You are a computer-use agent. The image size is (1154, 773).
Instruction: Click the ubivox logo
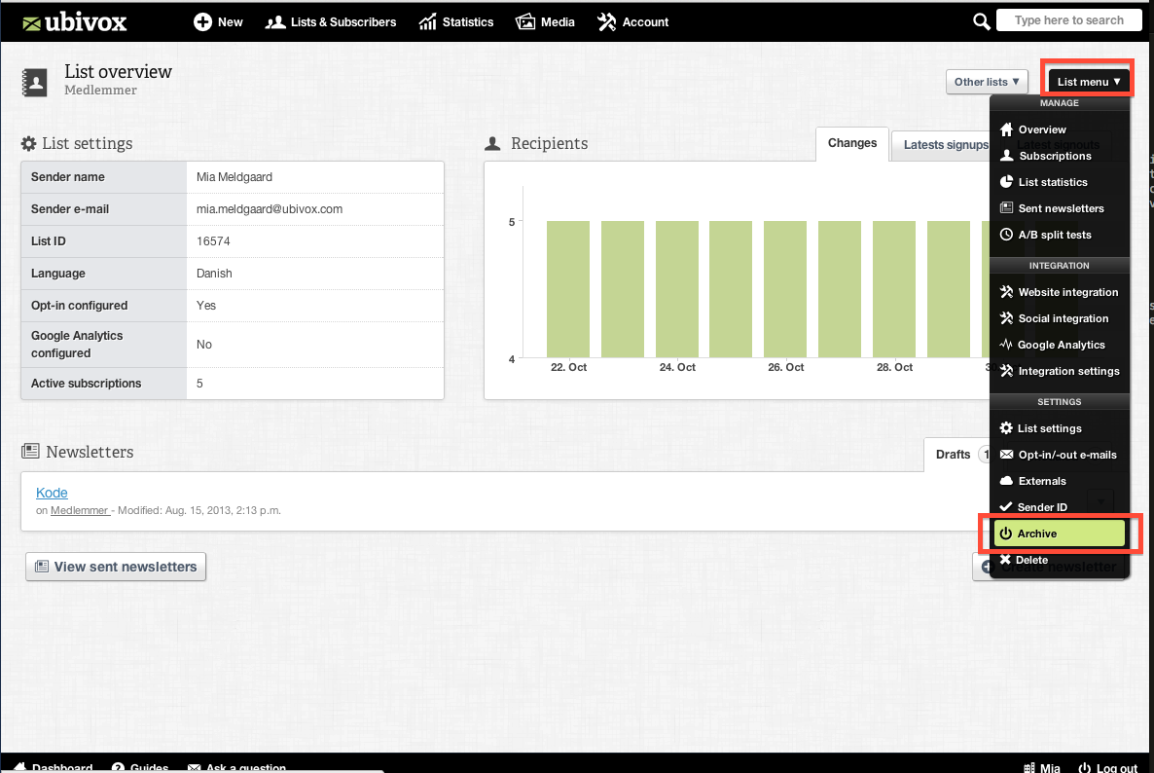tap(74, 22)
